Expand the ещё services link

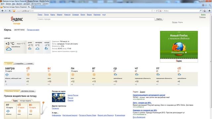104,15
